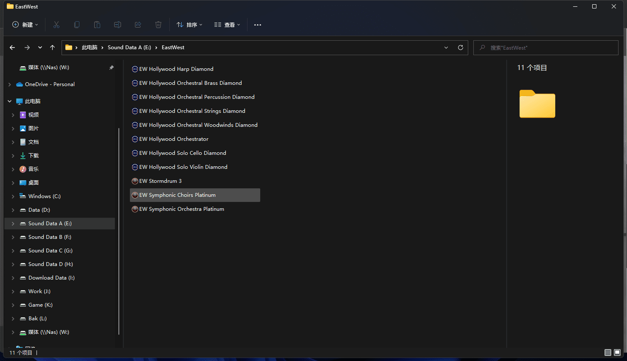This screenshot has height=361, width=627.
Task: Click the Copy icon in toolbar
Action: pyautogui.click(x=77, y=25)
